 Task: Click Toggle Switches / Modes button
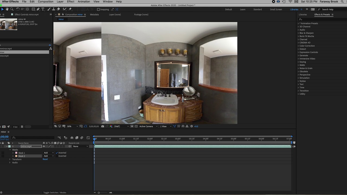coord(55,193)
